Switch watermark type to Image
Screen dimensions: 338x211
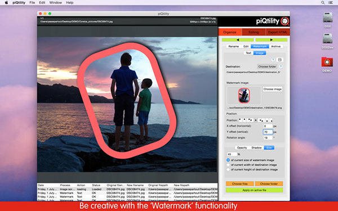(x=260, y=53)
